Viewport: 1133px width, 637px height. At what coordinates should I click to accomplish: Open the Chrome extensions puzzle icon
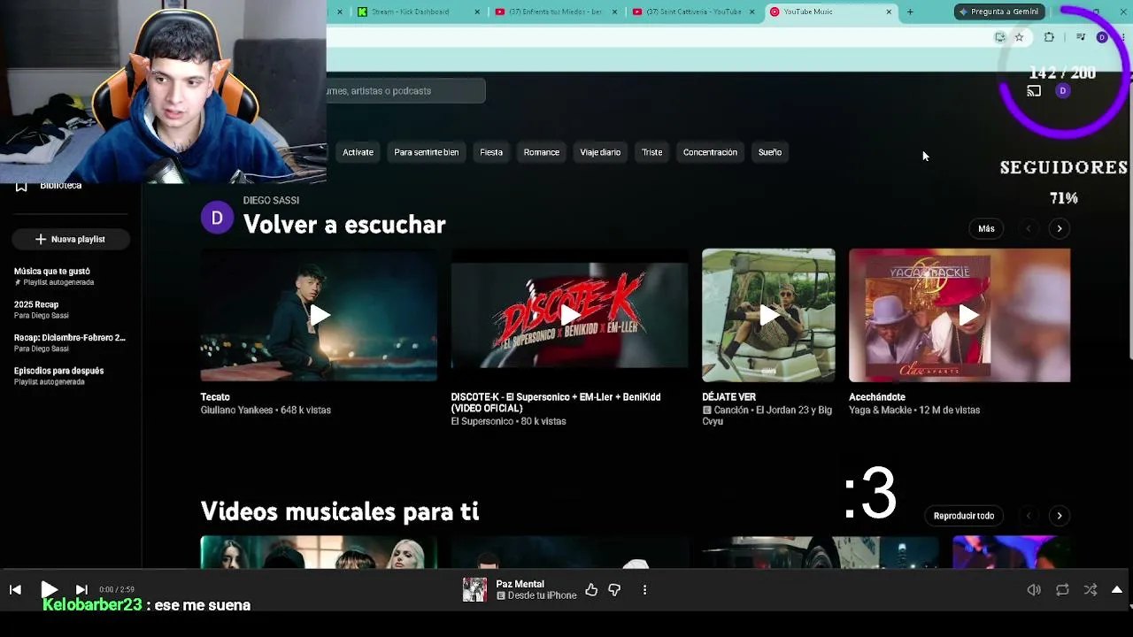tap(1049, 37)
